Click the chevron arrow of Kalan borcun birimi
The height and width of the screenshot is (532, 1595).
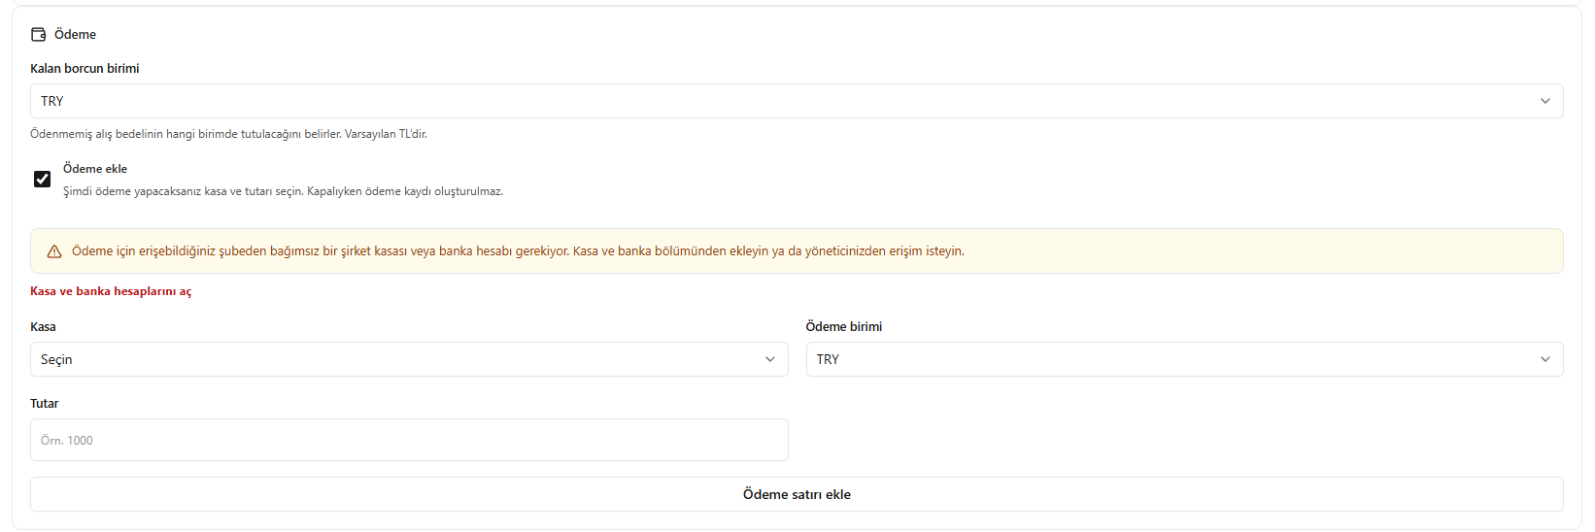point(1545,101)
